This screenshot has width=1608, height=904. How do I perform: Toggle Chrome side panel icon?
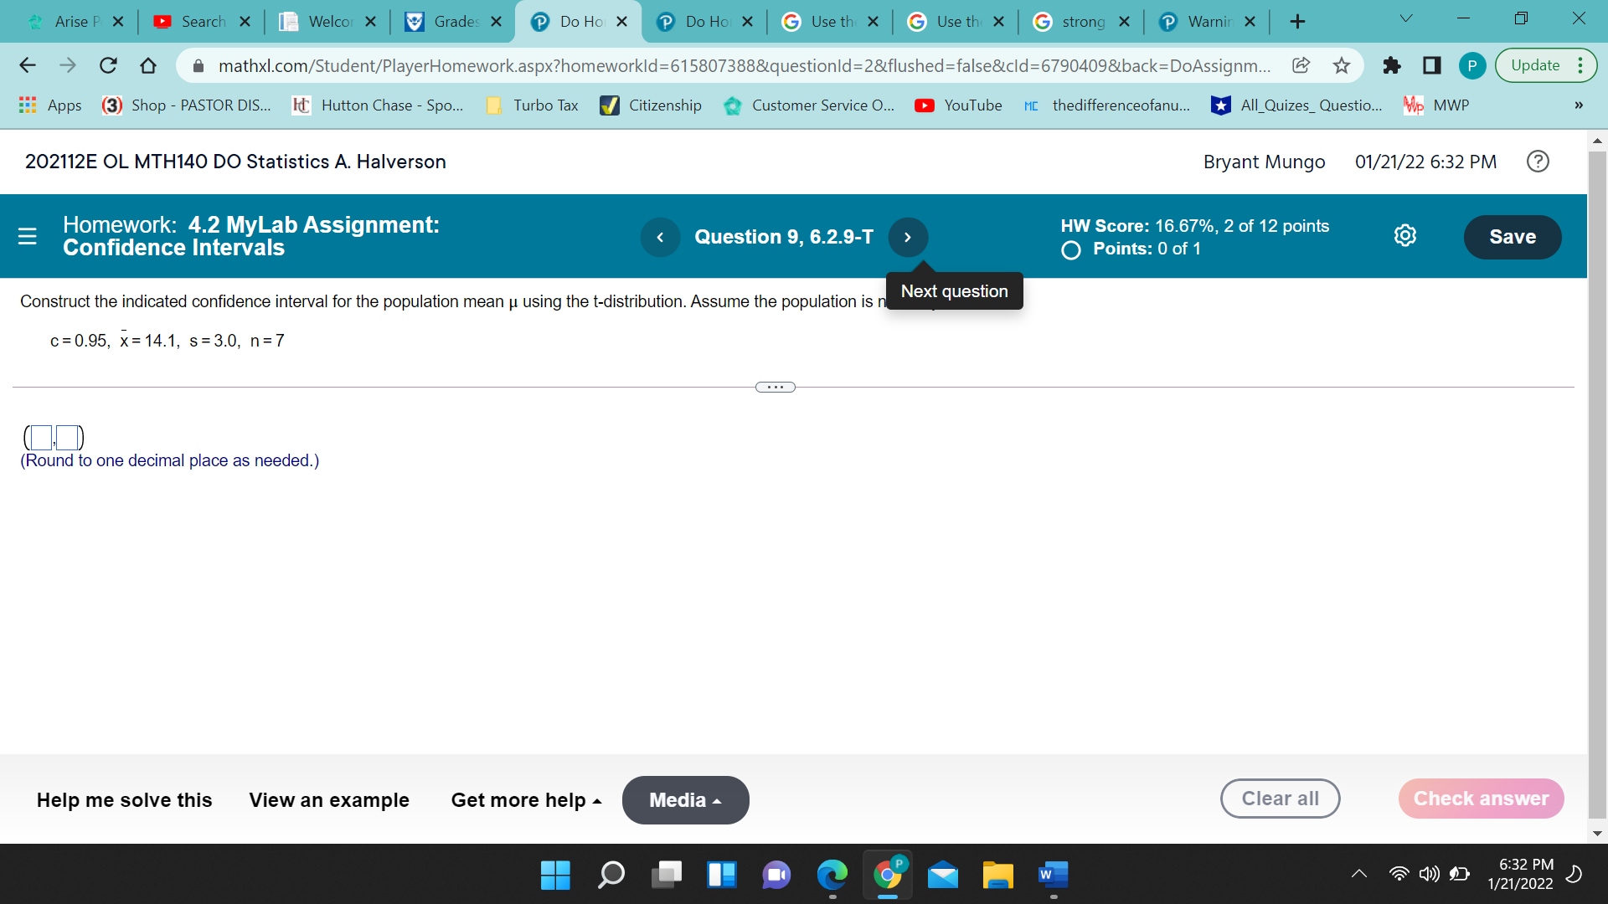click(x=1431, y=65)
